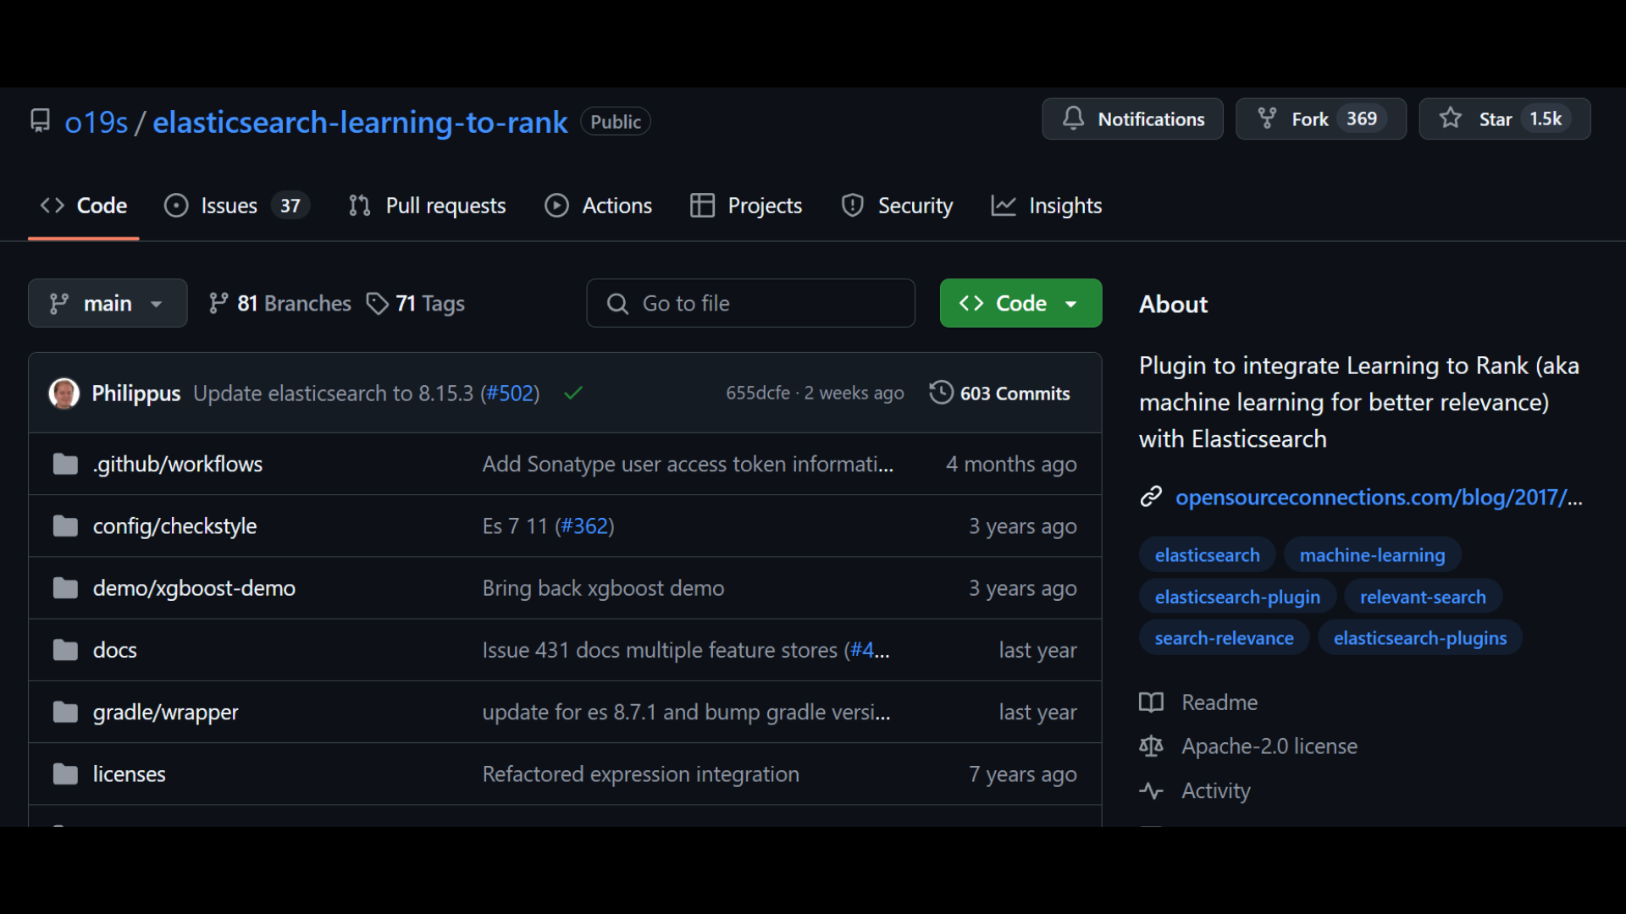The image size is (1626, 914).
Task: Click the .github/workflows folder icon
Action: (65, 464)
